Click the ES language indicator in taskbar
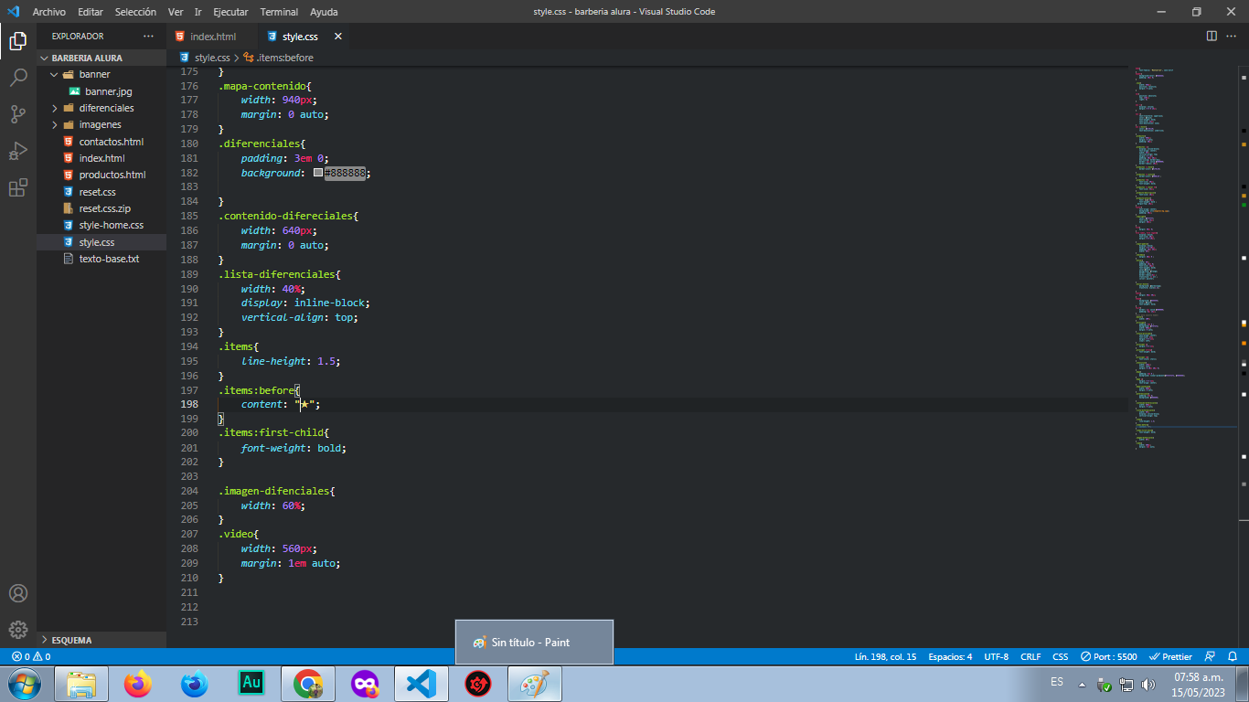 [x=1057, y=682]
